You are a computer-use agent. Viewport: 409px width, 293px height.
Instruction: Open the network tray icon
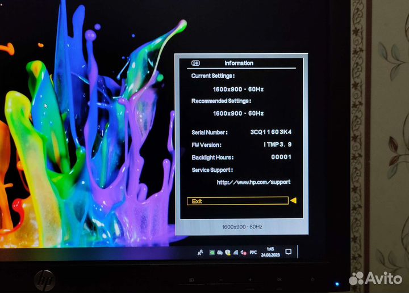(236, 252)
